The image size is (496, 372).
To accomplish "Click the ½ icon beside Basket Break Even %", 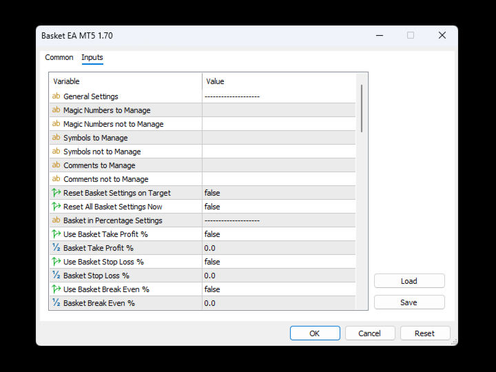I will [x=56, y=302].
